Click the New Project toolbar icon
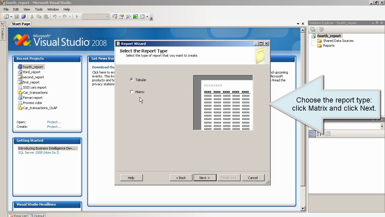The image size is (385, 217). 6,17
